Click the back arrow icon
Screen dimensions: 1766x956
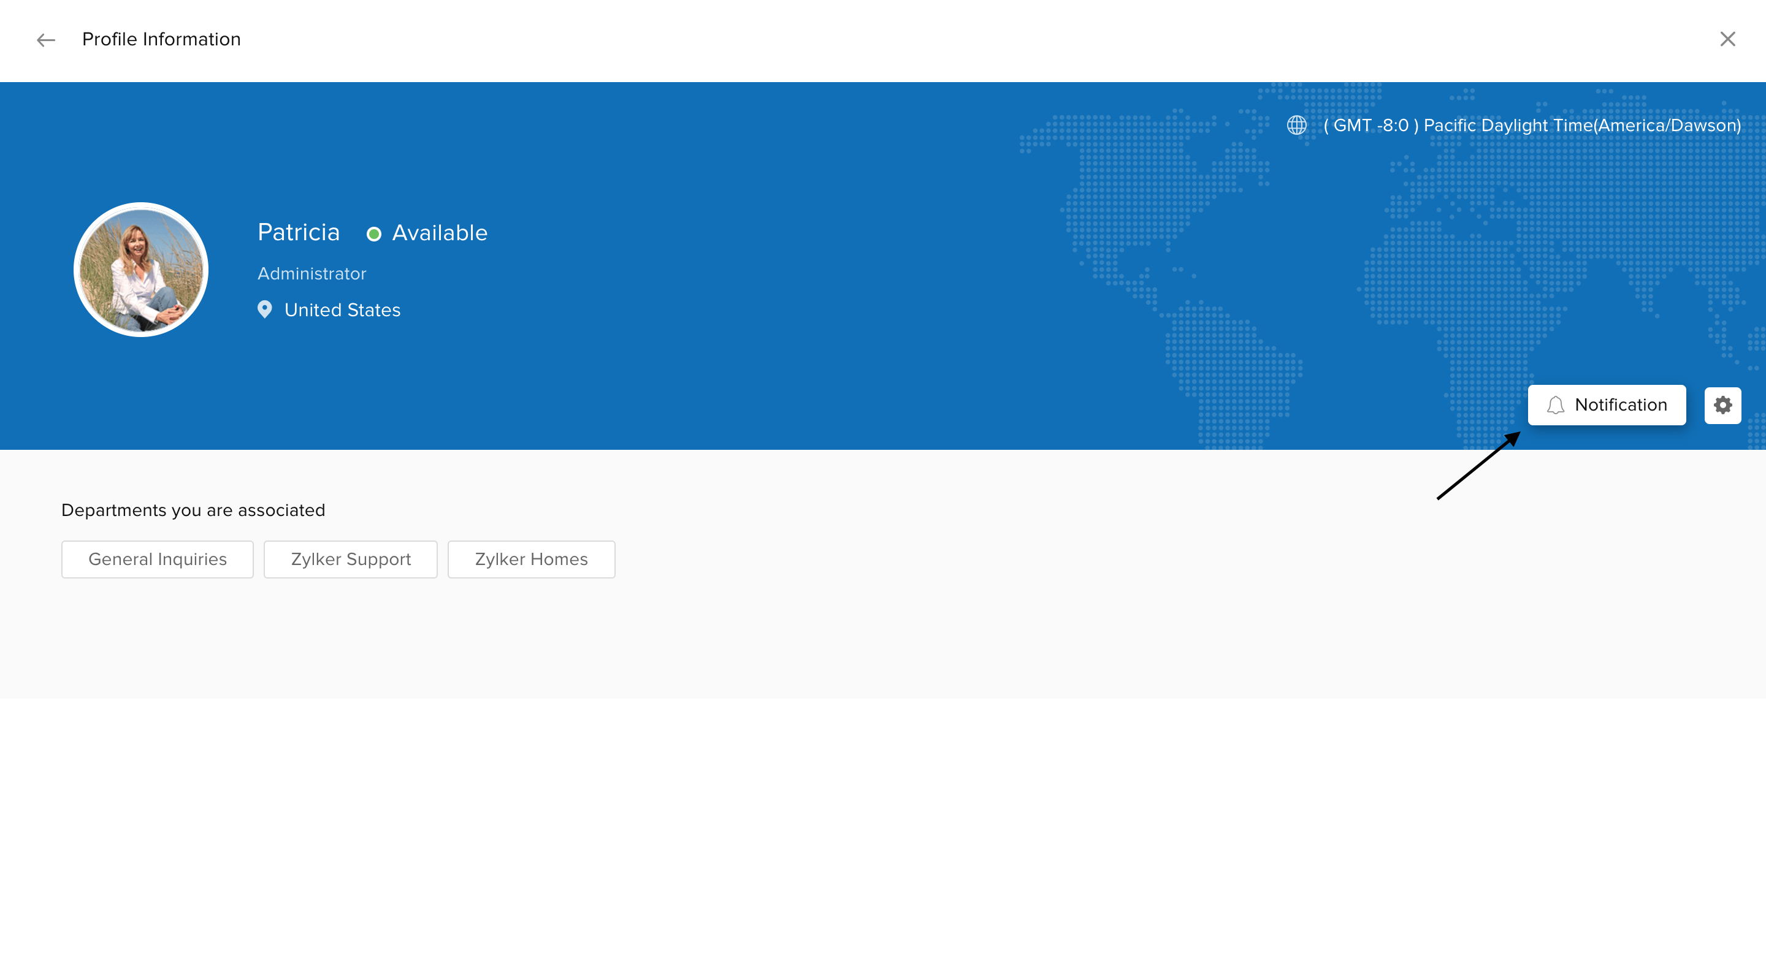pos(45,40)
